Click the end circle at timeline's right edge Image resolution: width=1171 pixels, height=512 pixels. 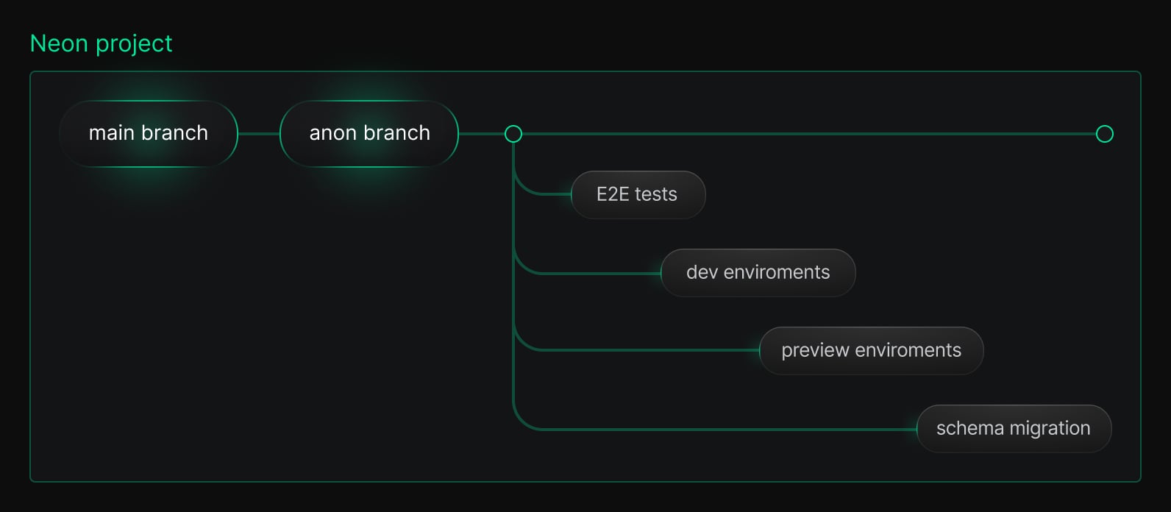click(1104, 134)
